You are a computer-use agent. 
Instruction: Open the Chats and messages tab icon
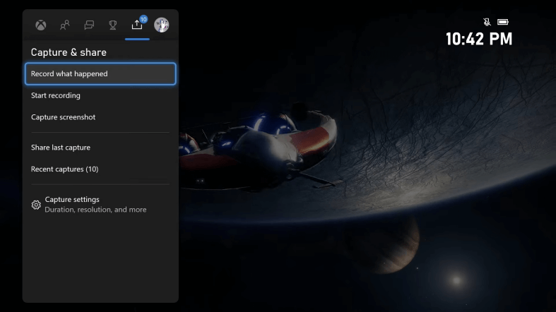coord(89,25)
